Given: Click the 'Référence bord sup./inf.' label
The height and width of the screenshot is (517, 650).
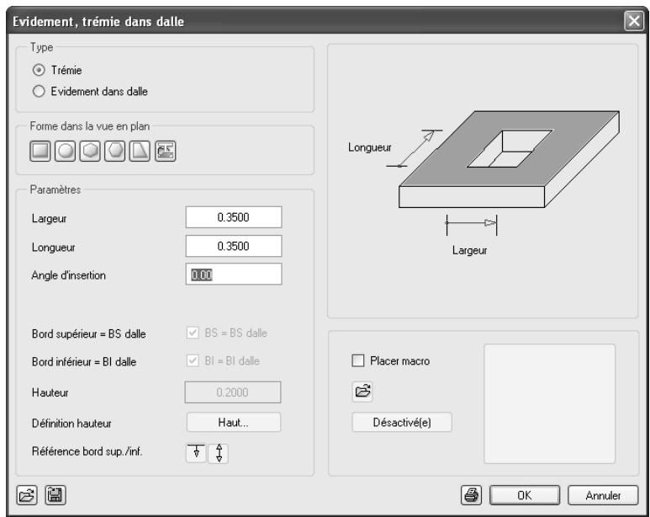Looking at the screenshot, I should [87, 451].
